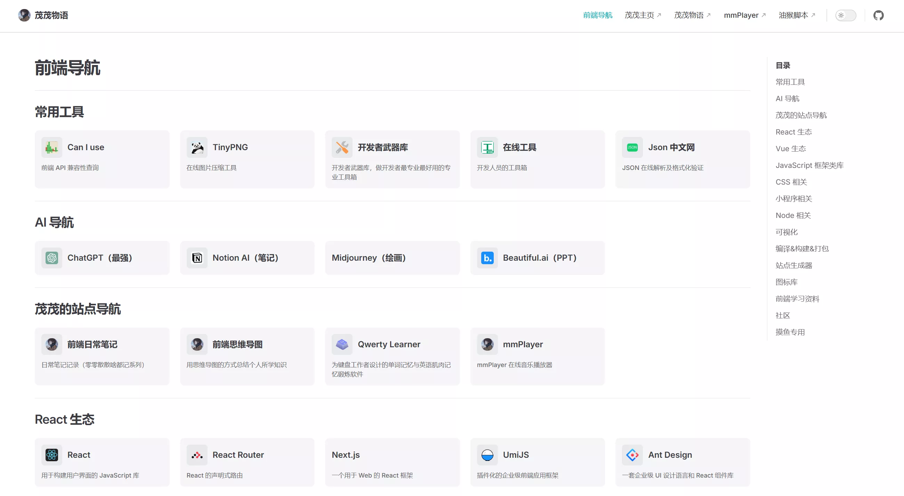Click the TinyPNG panda icon
Image resolution: width=904 pixels, height=496 pixels.
(197, 147)
